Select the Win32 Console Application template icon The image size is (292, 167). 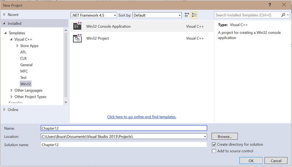(x=77, y=26)
